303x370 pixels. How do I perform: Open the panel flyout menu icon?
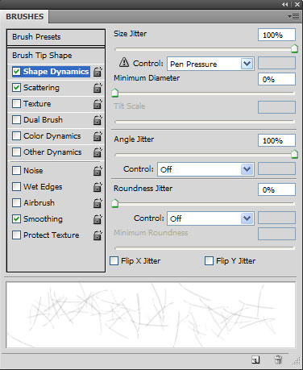coord(294,17)
